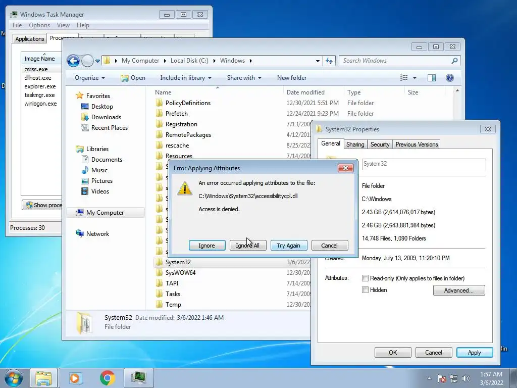Click the folder icon in the address bar
517x388 pixels.
(x=107, y=61)
